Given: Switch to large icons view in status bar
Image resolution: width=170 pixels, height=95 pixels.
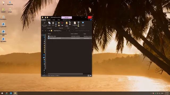Looking at the screenshot, I should (91, 76).
